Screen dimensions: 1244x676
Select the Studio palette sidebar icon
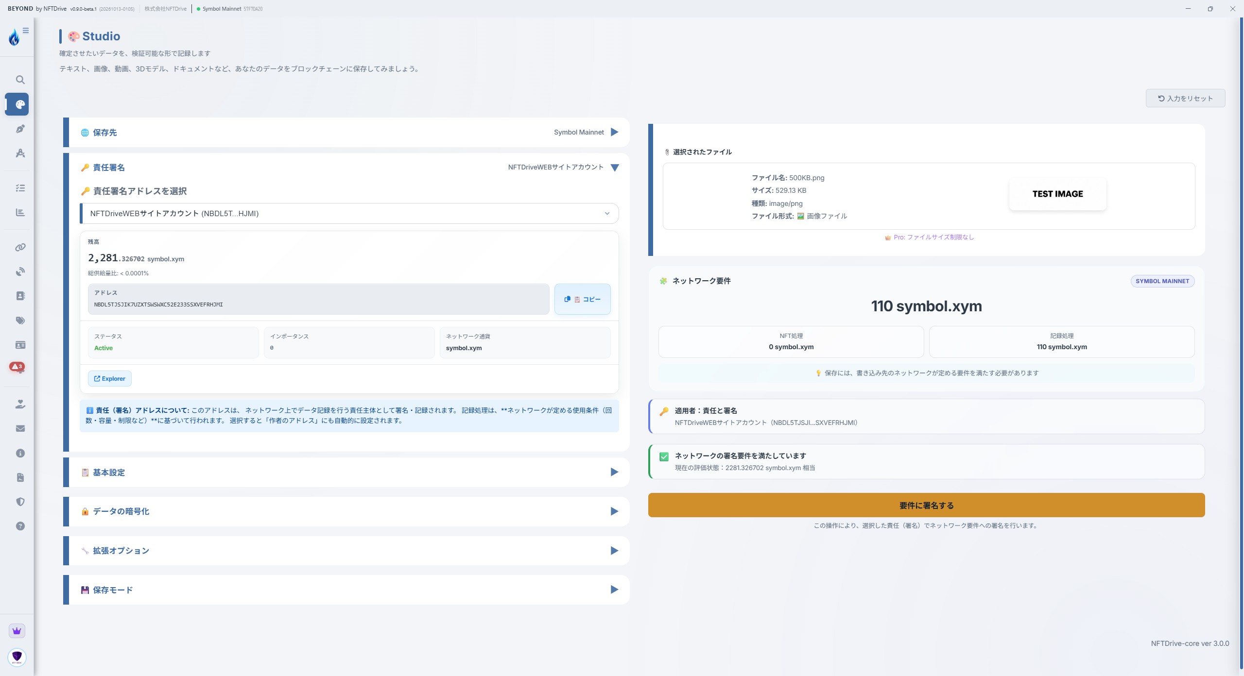[x=17, y=104]
